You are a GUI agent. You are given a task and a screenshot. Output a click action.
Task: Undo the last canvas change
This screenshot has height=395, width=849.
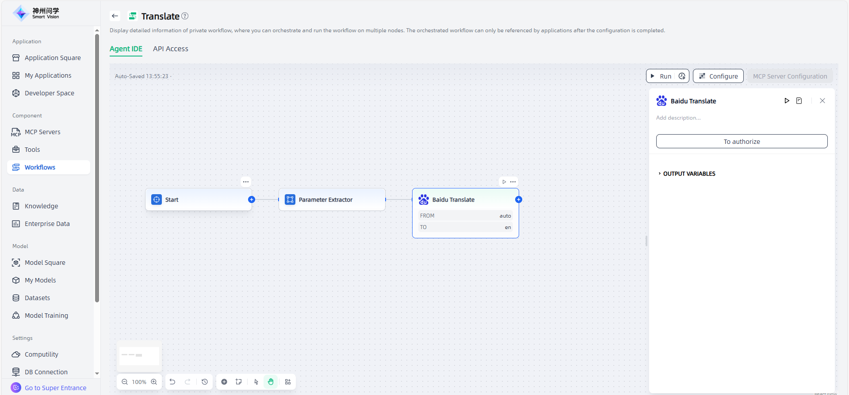coord(172,382)
